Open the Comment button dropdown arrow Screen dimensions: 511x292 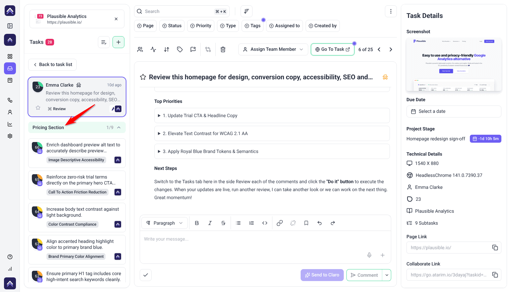(387, 275)
